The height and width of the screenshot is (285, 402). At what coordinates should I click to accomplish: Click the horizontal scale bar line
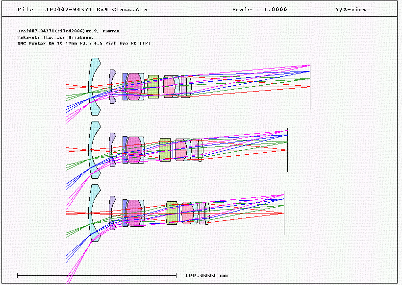click(97, 276)
